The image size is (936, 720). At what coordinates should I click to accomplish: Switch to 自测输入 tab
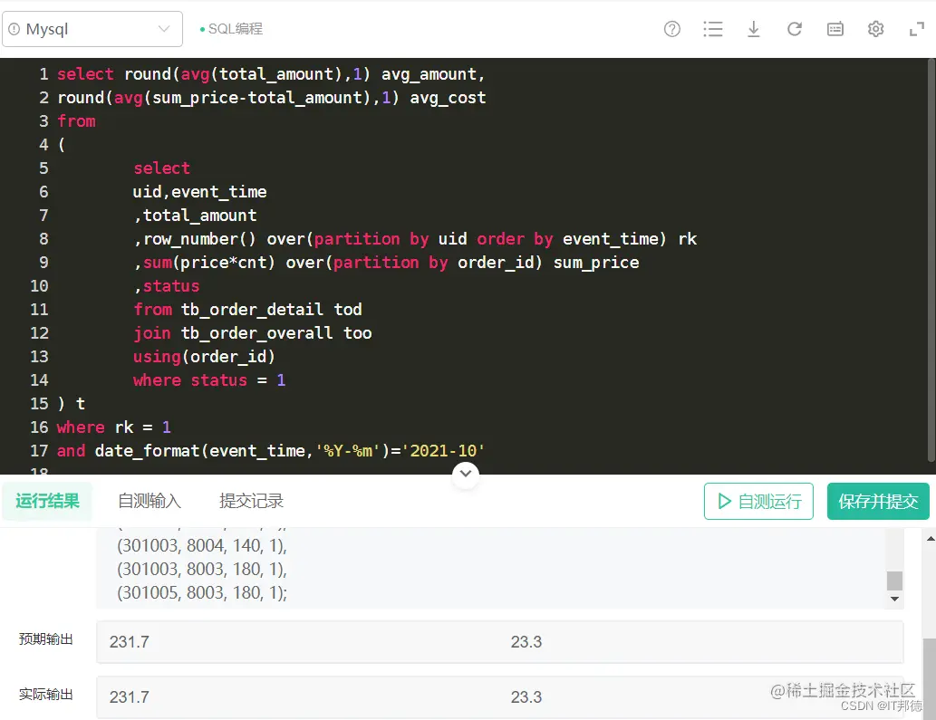150,501
